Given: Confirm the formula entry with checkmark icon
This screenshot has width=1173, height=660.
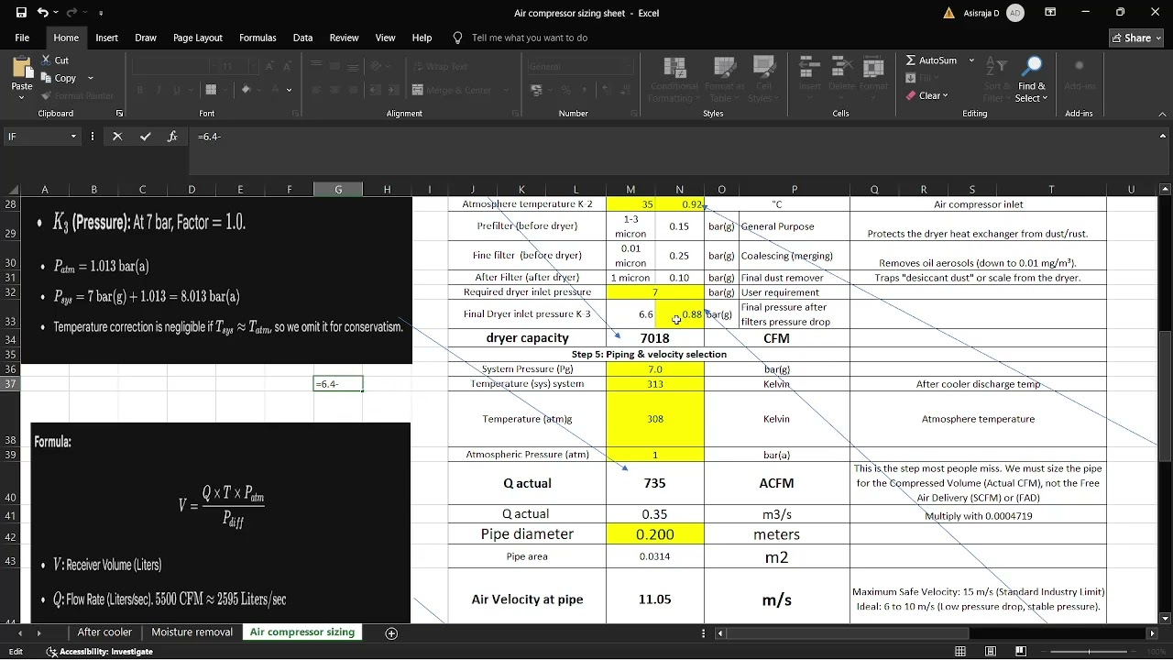Looking at the screenshot, I should [145, 137].
